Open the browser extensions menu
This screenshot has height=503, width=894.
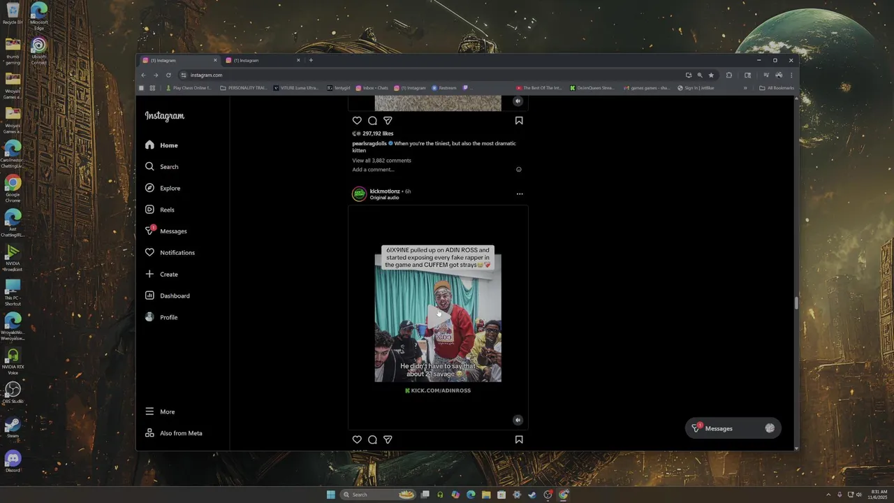(x=728, y=75)
